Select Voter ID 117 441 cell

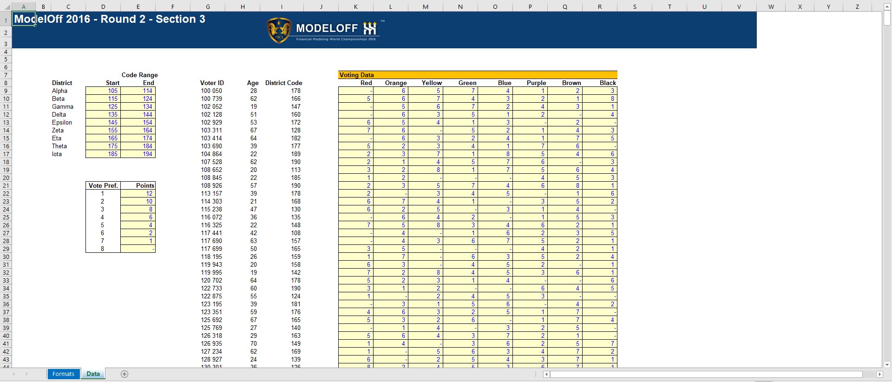tap(211, 233)
